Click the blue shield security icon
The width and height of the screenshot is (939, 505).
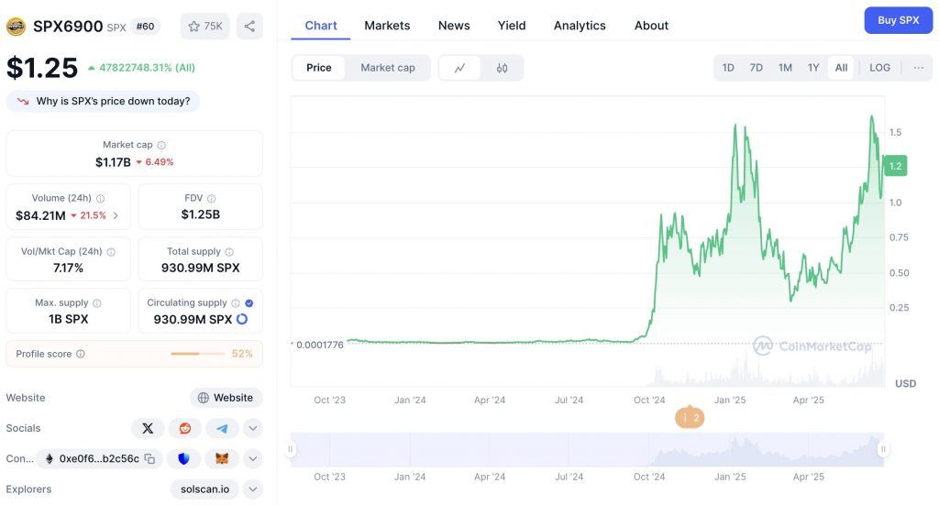pos(183,459)
